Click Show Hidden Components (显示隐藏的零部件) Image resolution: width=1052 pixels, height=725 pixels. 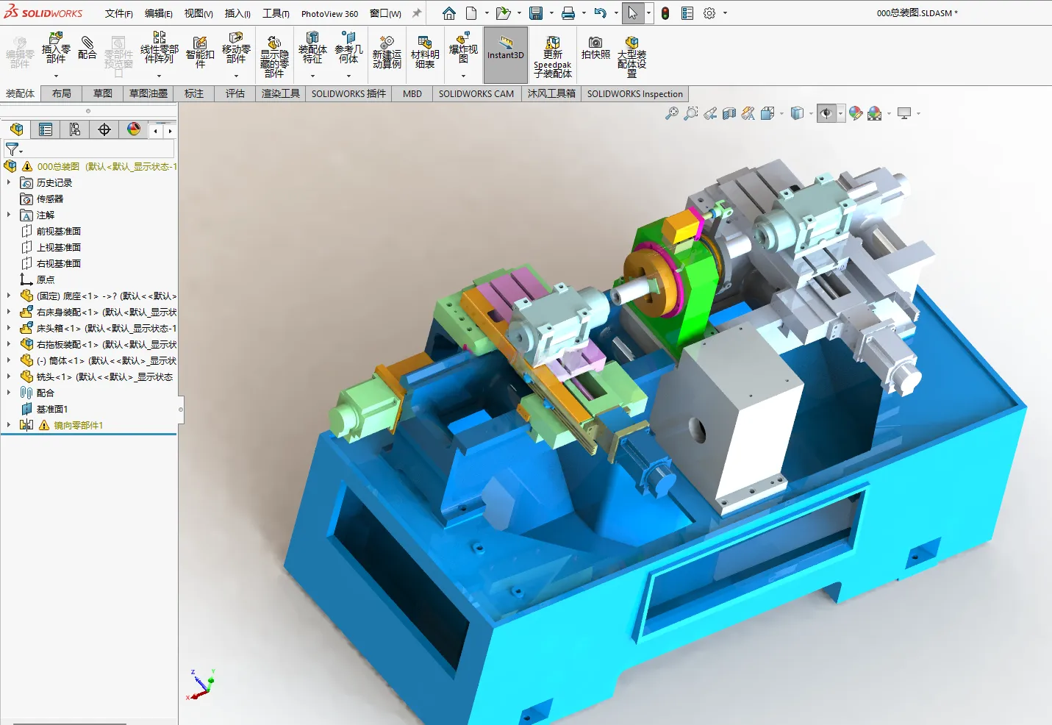coord(274,56)
